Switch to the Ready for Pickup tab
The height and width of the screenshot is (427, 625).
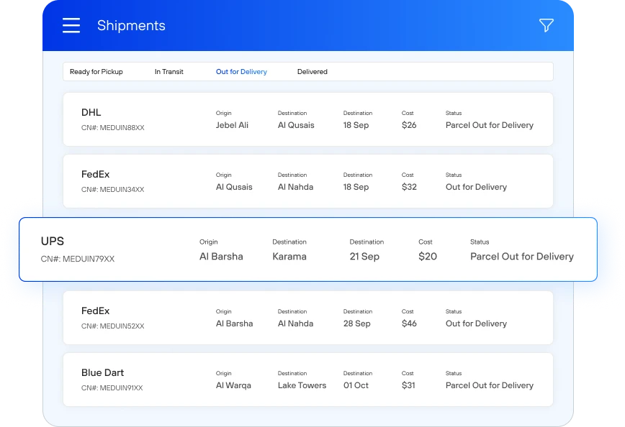(x=96, y=71)
